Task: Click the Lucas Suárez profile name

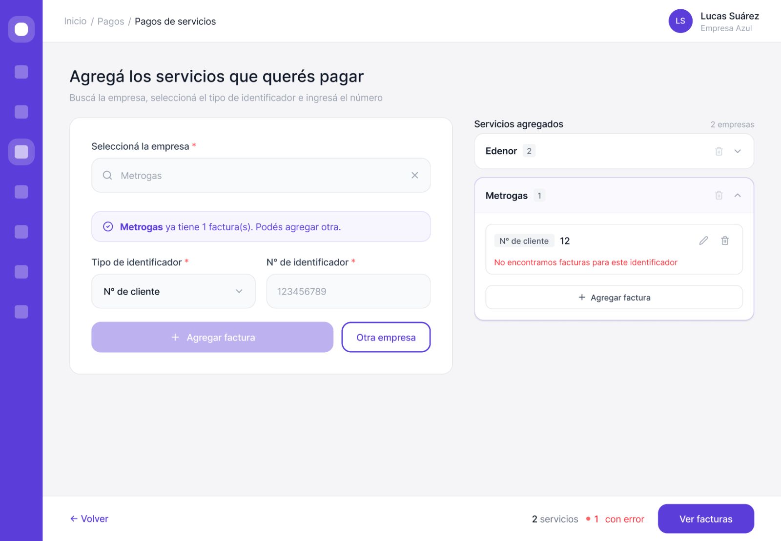Action: [730, 16]
